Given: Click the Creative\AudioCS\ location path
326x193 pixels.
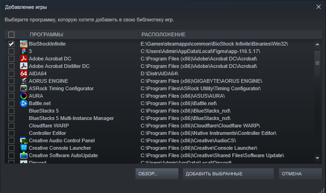Looking at the screenshot, I should tap(188, 140).
